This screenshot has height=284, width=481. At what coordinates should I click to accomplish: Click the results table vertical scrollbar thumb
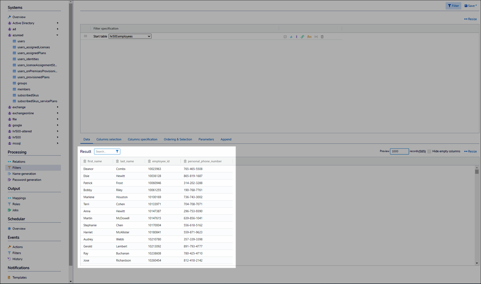tap(477, 172)
